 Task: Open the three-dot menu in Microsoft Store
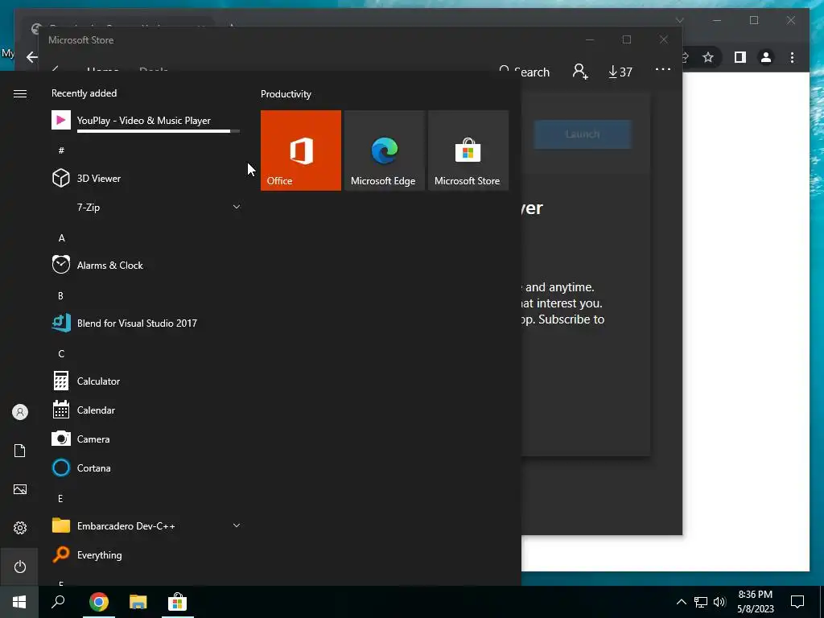[x=663, y=70]
